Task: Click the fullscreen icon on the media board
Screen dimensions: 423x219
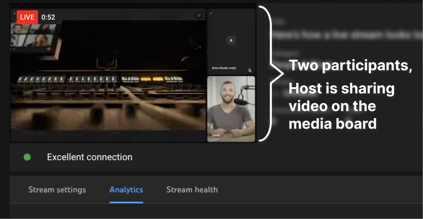Action: 199,15
